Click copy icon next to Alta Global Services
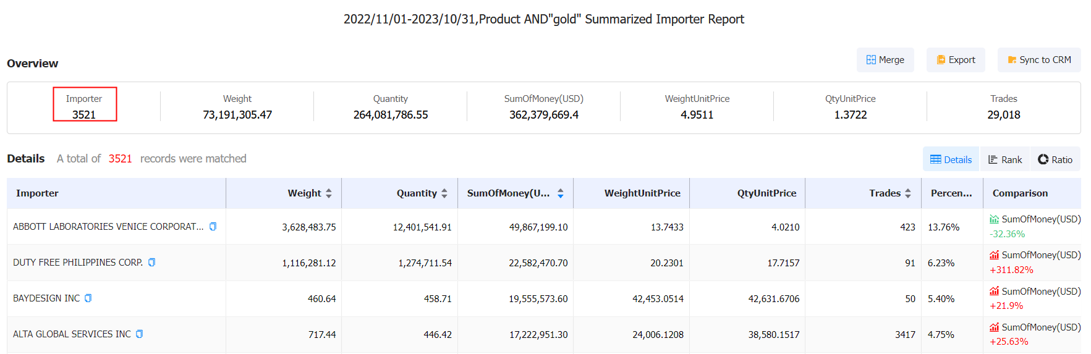This screenshot has height=354, width=1091. click(139, 334)
